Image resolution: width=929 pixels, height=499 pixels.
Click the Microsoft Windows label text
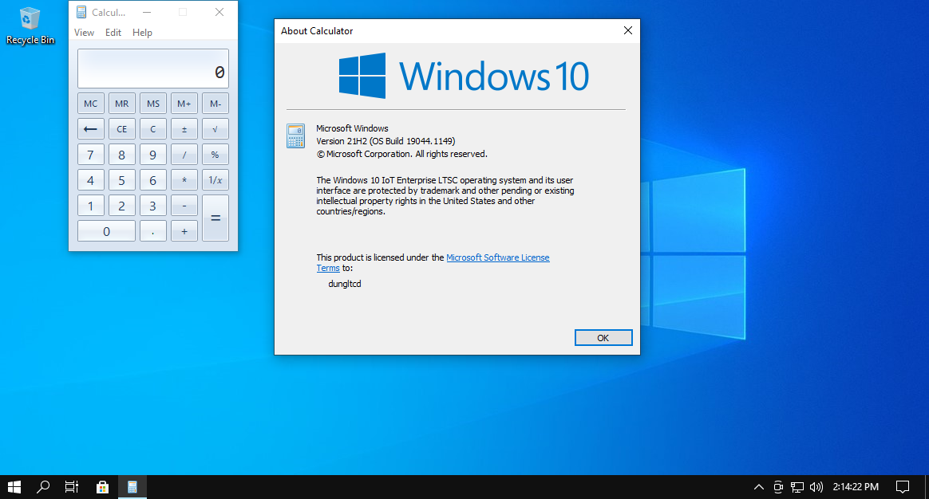tap(352, 128)
